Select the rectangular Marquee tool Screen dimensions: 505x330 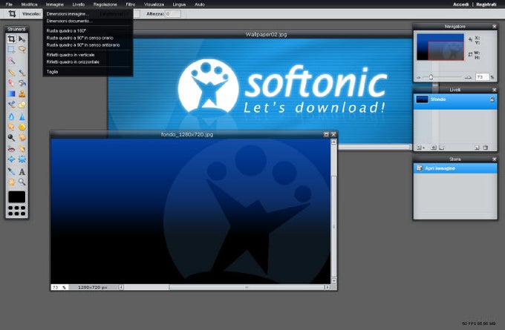pyautogui.click(x=11, y=49)
